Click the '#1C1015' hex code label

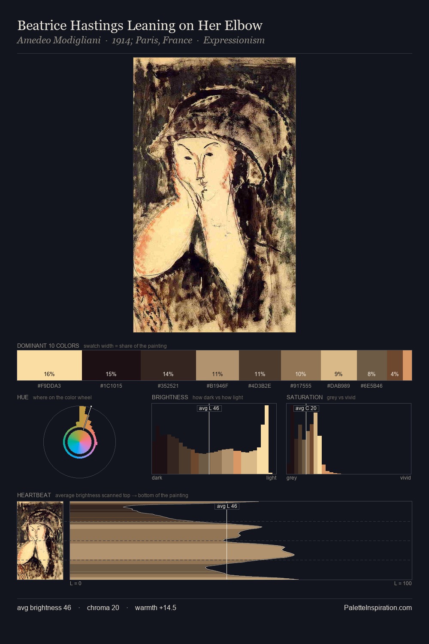click(111, 386)
